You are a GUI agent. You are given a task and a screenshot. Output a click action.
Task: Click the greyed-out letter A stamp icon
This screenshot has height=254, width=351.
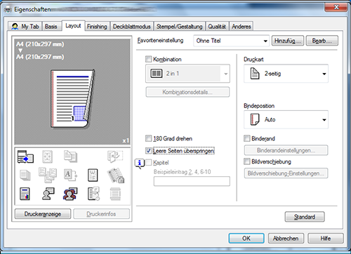[x=70, y=175]
